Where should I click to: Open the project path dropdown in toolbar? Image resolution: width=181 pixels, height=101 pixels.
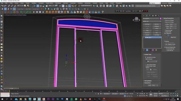tap(148, 6)
